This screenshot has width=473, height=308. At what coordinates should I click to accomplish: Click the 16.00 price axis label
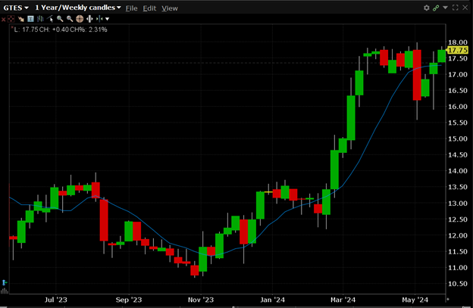pos(458,107)
